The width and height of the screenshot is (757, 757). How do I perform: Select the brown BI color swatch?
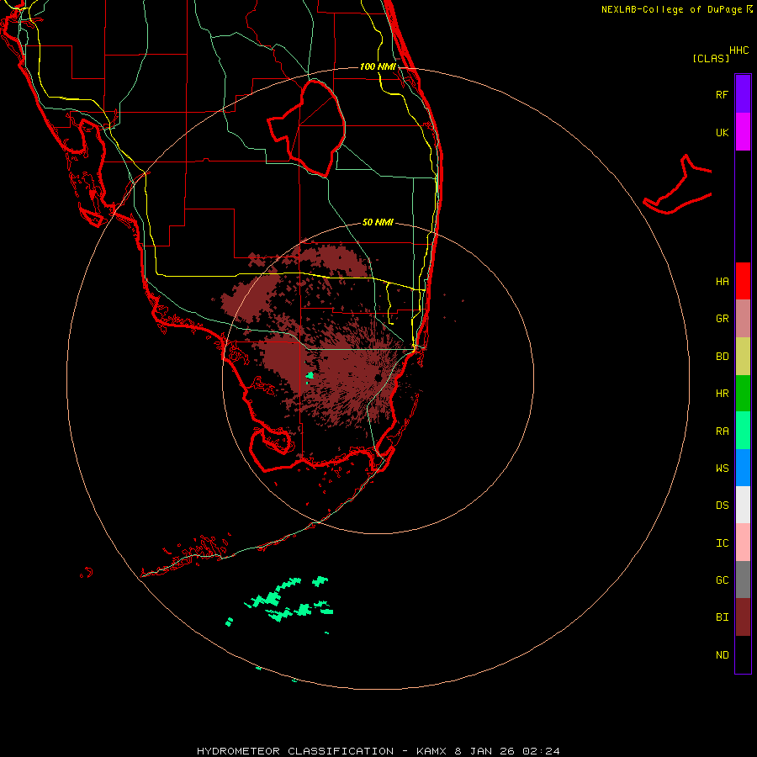point(743,617)
